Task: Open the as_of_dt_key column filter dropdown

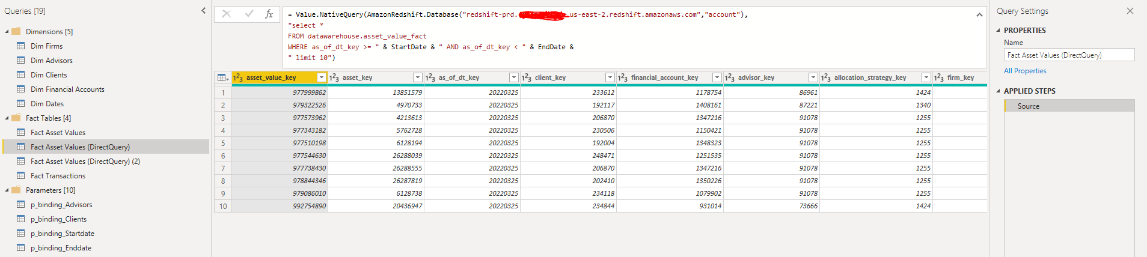Action: (514, 77)
